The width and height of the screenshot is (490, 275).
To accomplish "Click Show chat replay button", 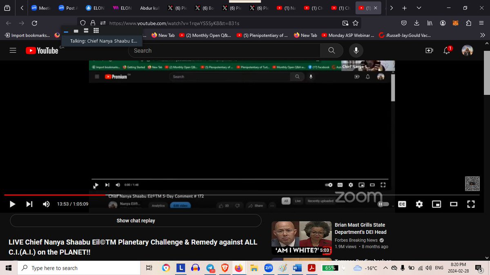I will click(136, 220).
